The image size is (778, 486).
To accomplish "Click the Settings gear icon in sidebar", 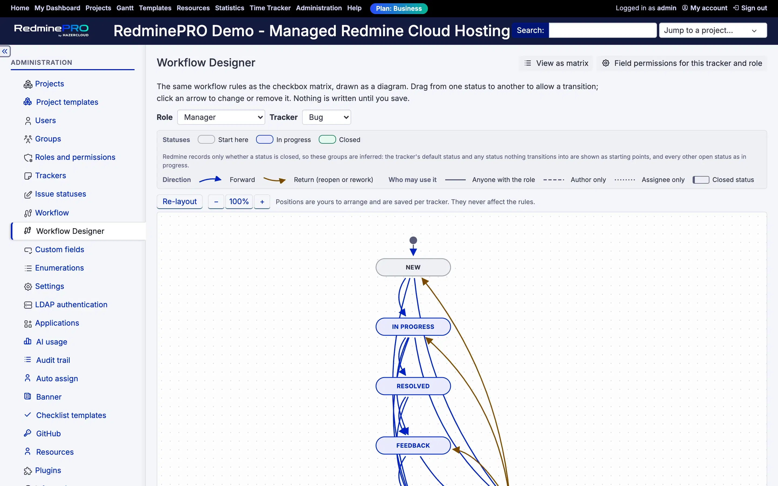I will [28, 286].
